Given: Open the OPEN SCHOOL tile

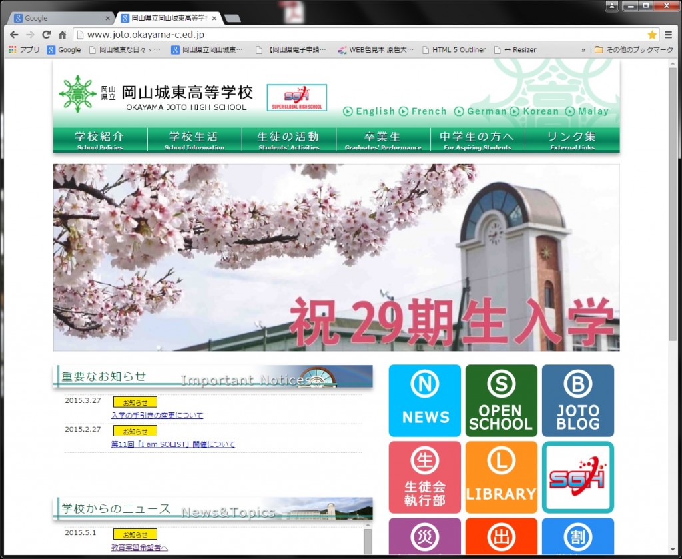Looking at the screenshot, I should (501, 400).
